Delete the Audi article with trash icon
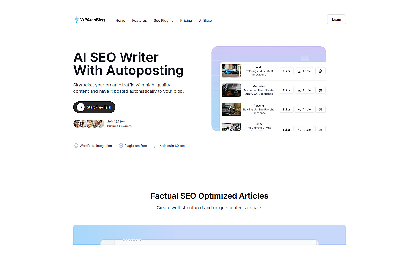This screenshot has height=254, width=419. point(320,71)
